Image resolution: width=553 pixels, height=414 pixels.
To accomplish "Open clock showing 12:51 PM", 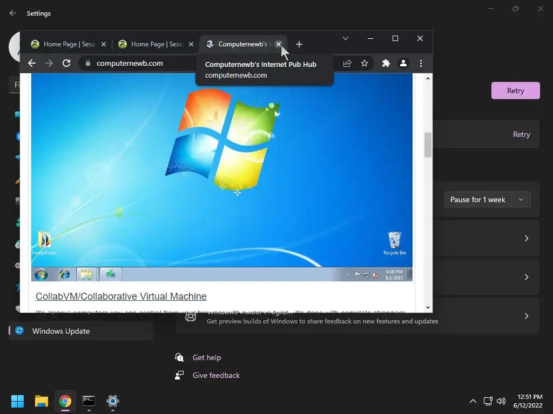I will (528, 401).
